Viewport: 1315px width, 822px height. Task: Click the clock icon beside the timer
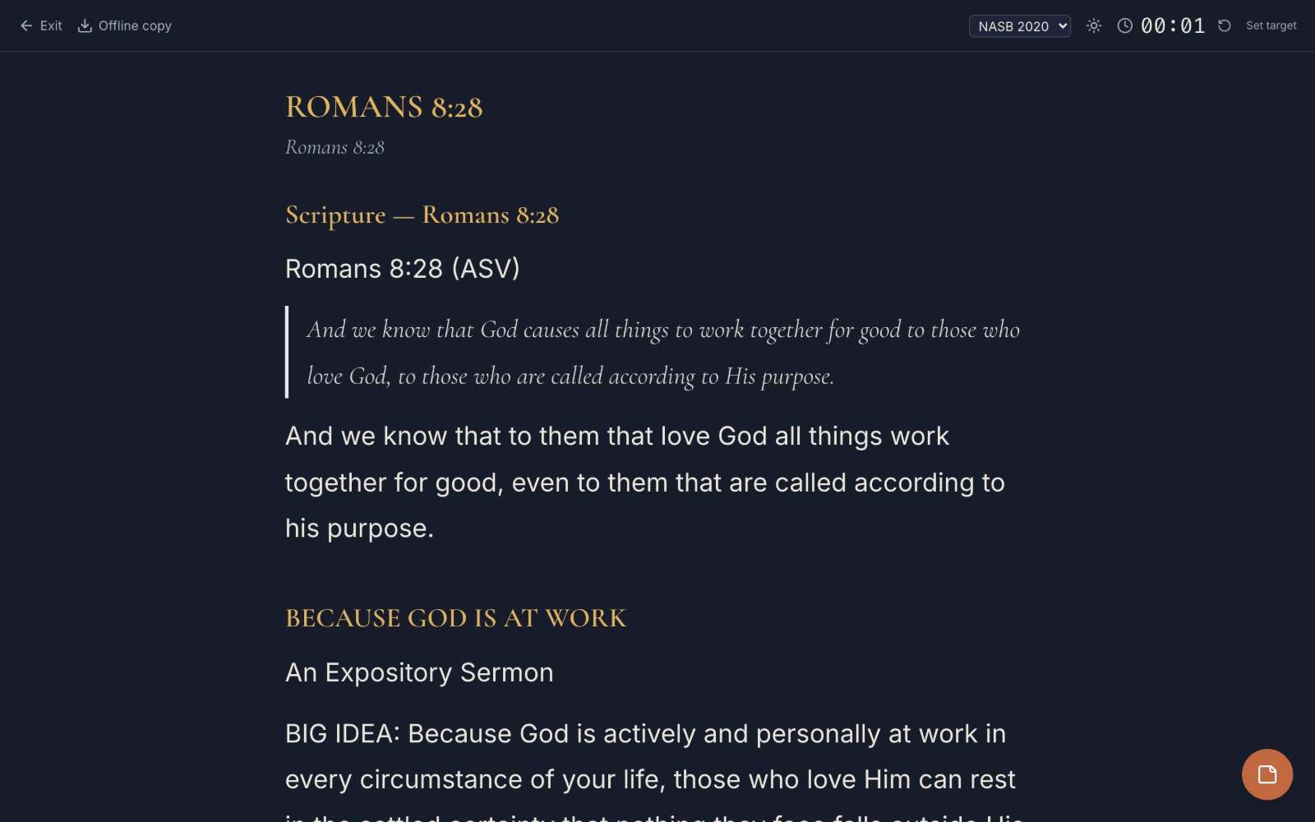point(1125,25)
